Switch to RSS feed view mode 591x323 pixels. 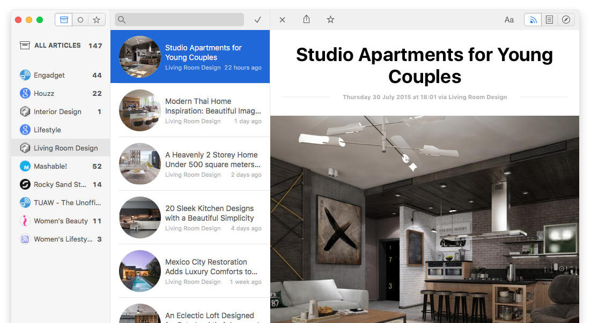click(533, 20)
